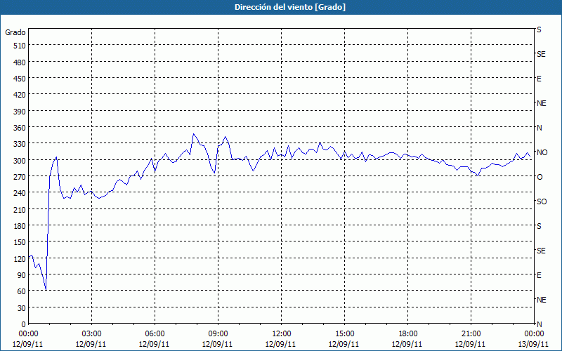Select the 360 degree axis label
562x351 pixels.
point(20,128)
